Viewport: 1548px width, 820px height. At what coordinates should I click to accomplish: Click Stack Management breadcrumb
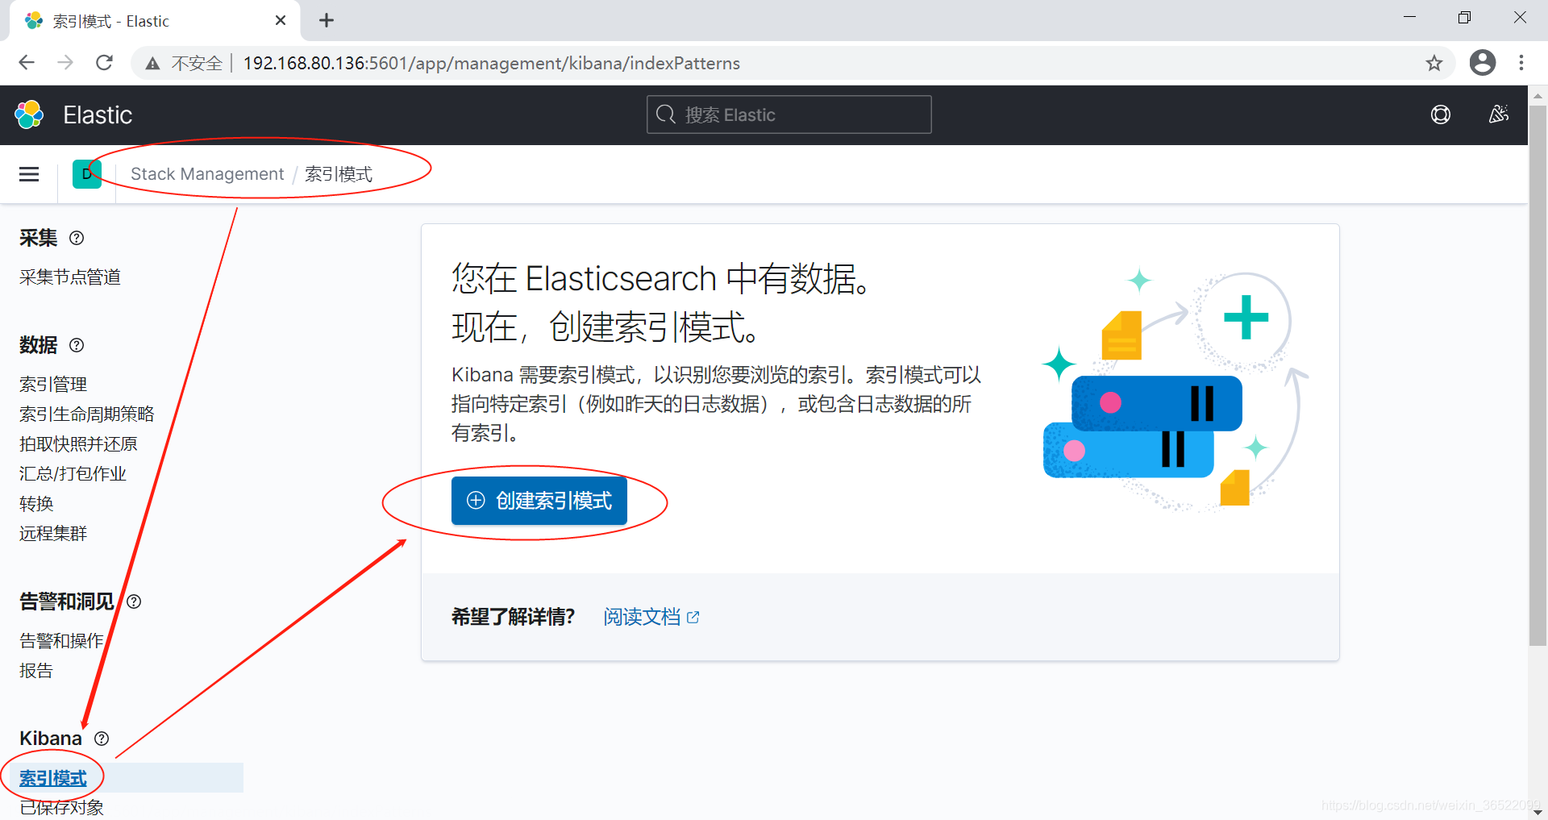(x=207, y=174)
